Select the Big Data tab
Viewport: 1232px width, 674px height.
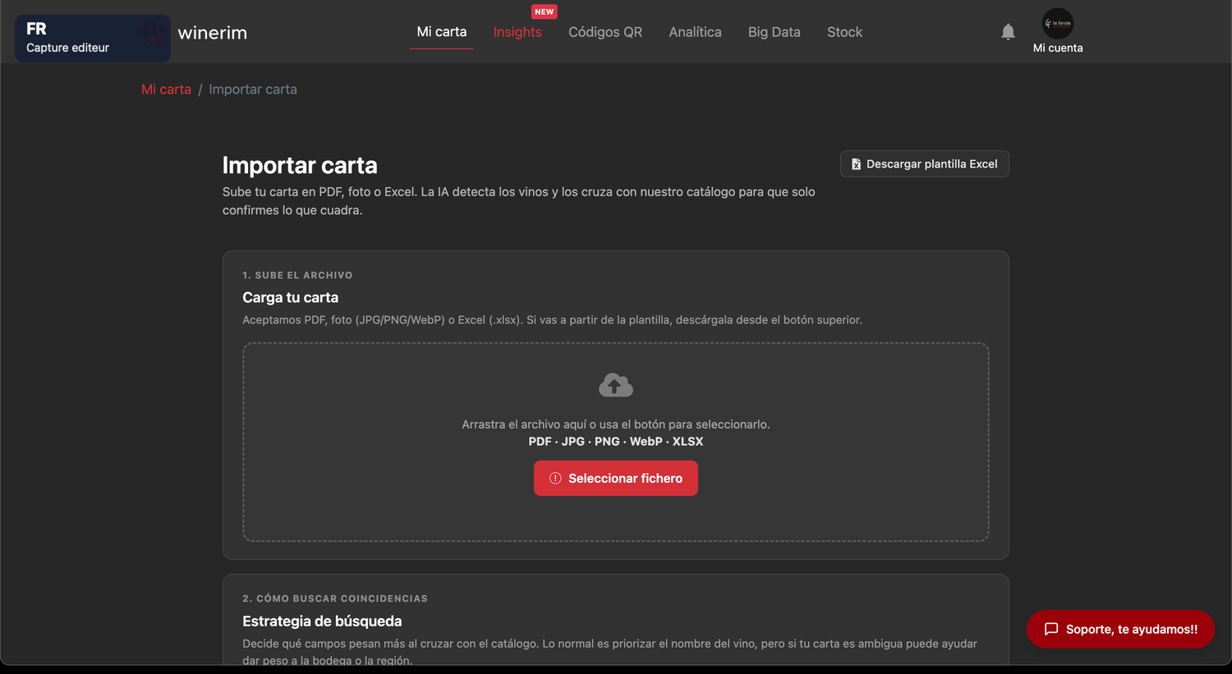coord(774,32)
